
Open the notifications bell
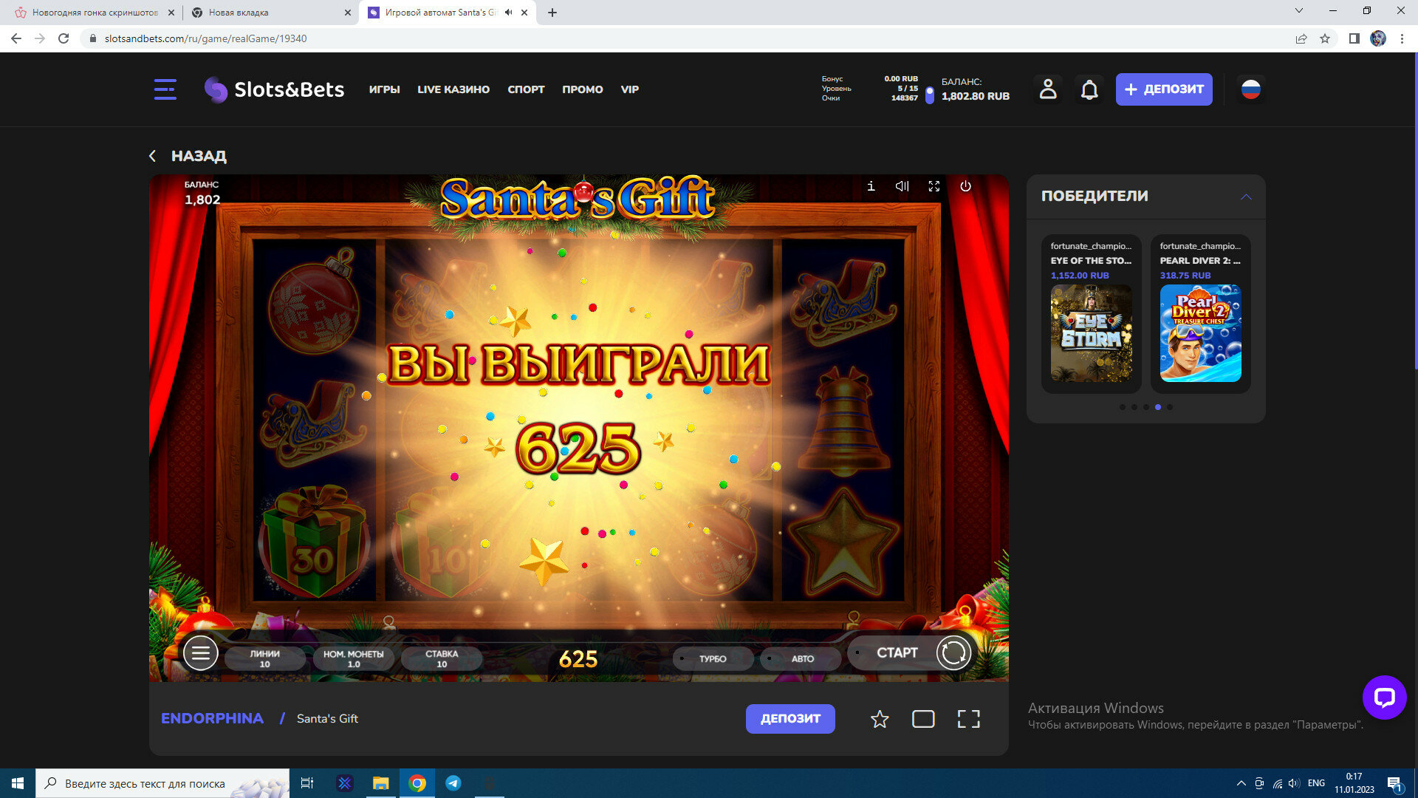1089,89
